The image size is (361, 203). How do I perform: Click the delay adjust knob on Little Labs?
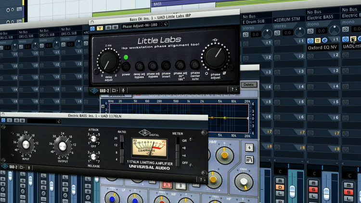[108, 61]
